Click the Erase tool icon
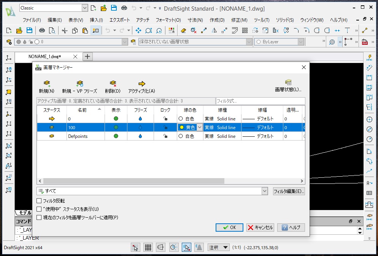378x256 pixels. (x=183, y=30)
